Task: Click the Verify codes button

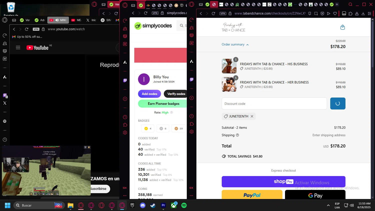Action: pos(175,94)
